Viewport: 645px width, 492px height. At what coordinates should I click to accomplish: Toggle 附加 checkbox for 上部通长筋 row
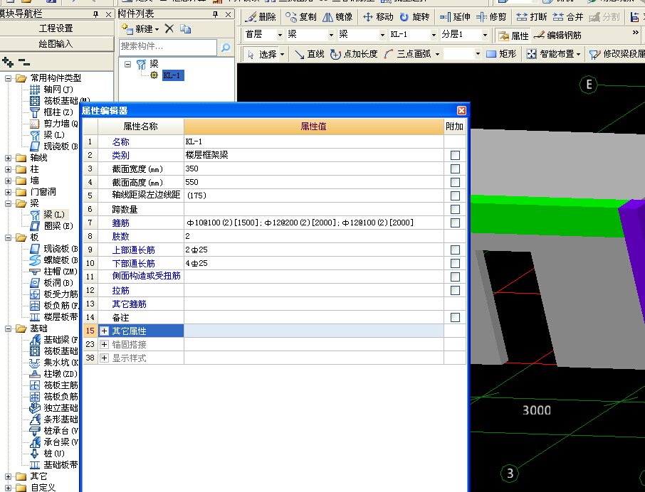[455, 250]
